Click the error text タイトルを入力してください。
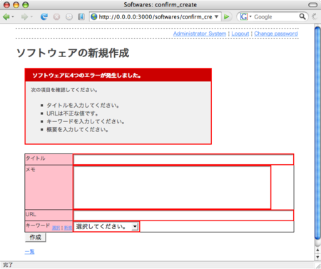The width and height of the screenshot is (321, 269). (83, 106)
